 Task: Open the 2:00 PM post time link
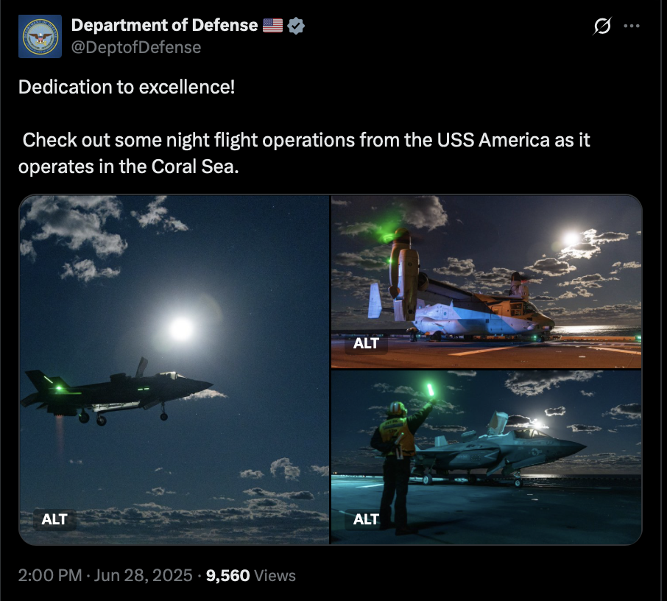[x=50, y=575]
